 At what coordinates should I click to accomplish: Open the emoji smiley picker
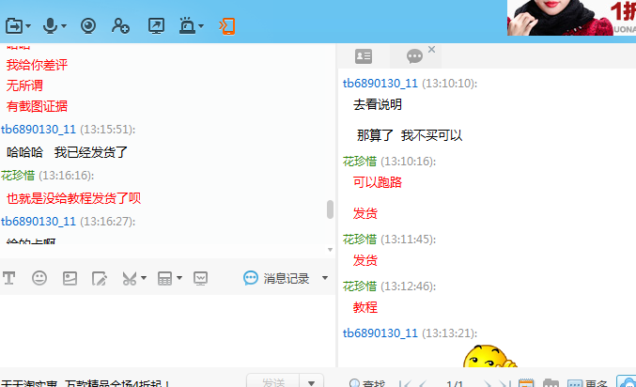point(39,278)
